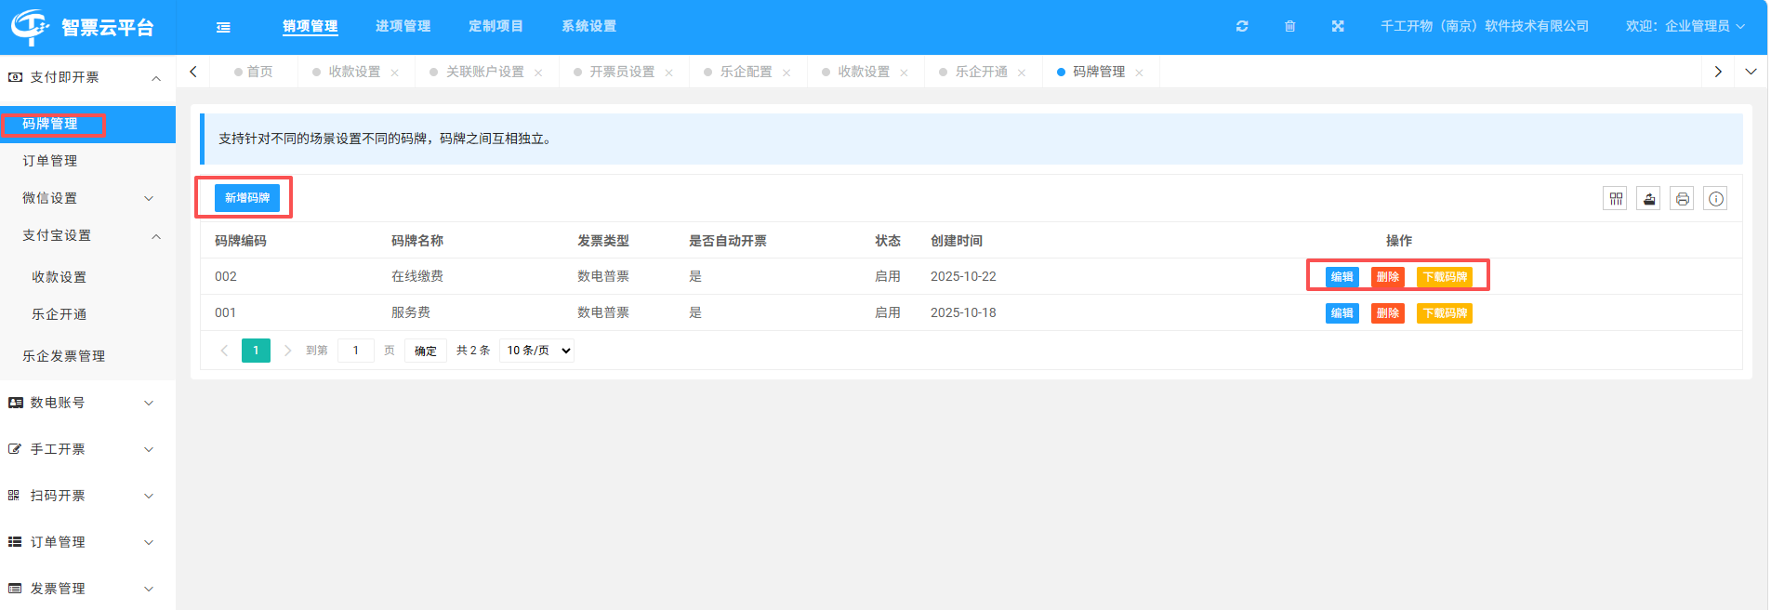1771x610 pixels.
Task: Open column filter icon above table
Action: click(1616, 198)
